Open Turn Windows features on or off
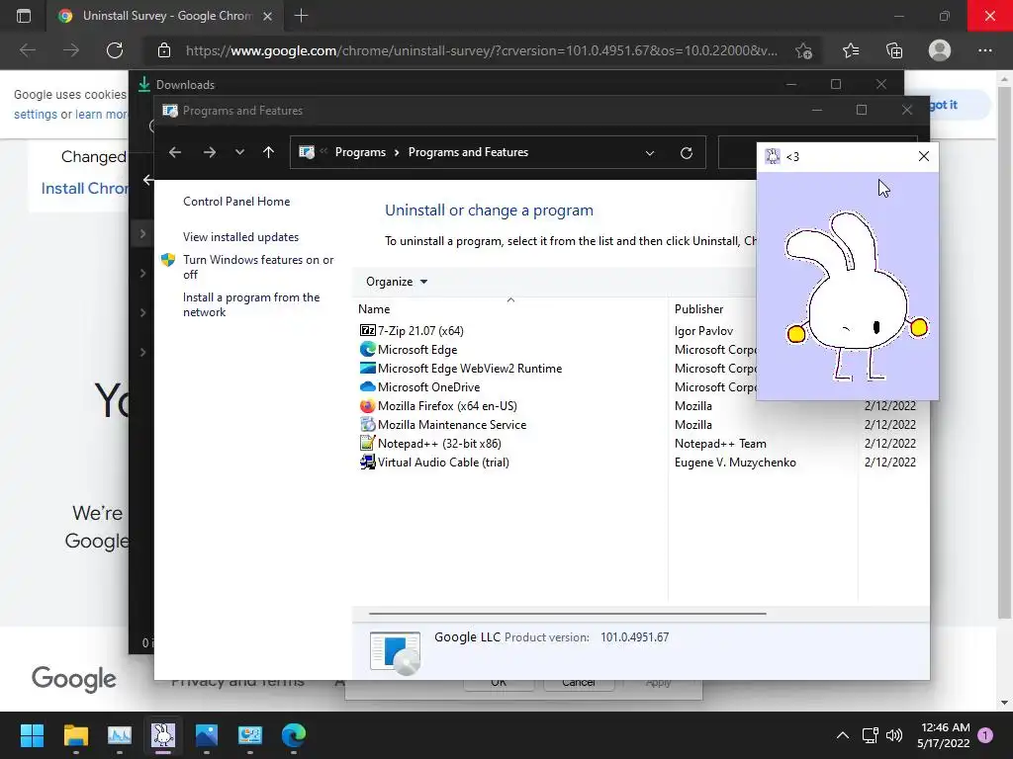1013x759 pixels. [x=258, y=267]
